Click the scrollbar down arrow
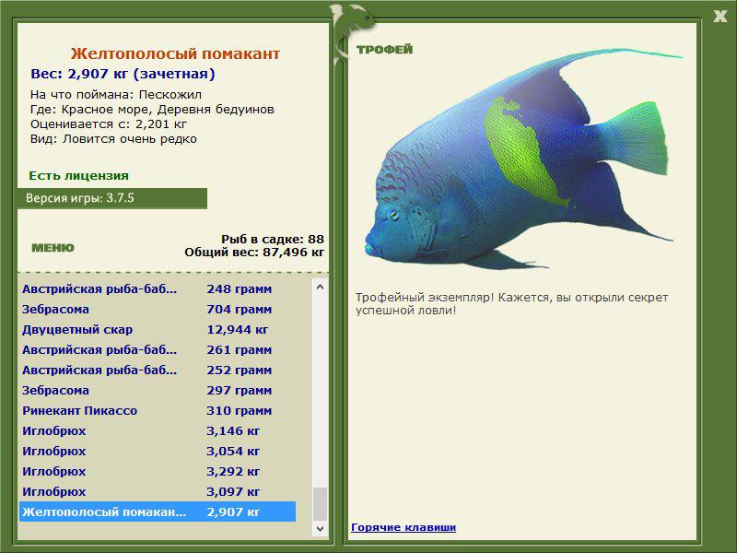This screenshot has height=553, width=737. click(320, 528)
